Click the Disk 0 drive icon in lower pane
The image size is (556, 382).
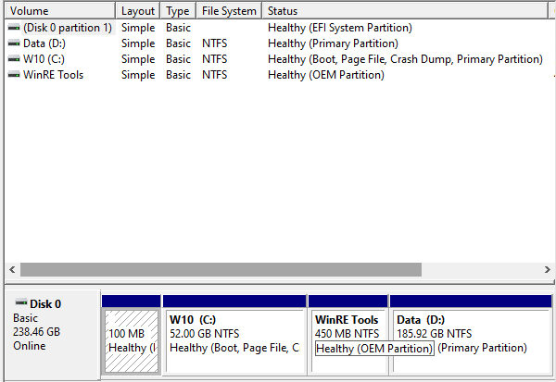(21, 302)
